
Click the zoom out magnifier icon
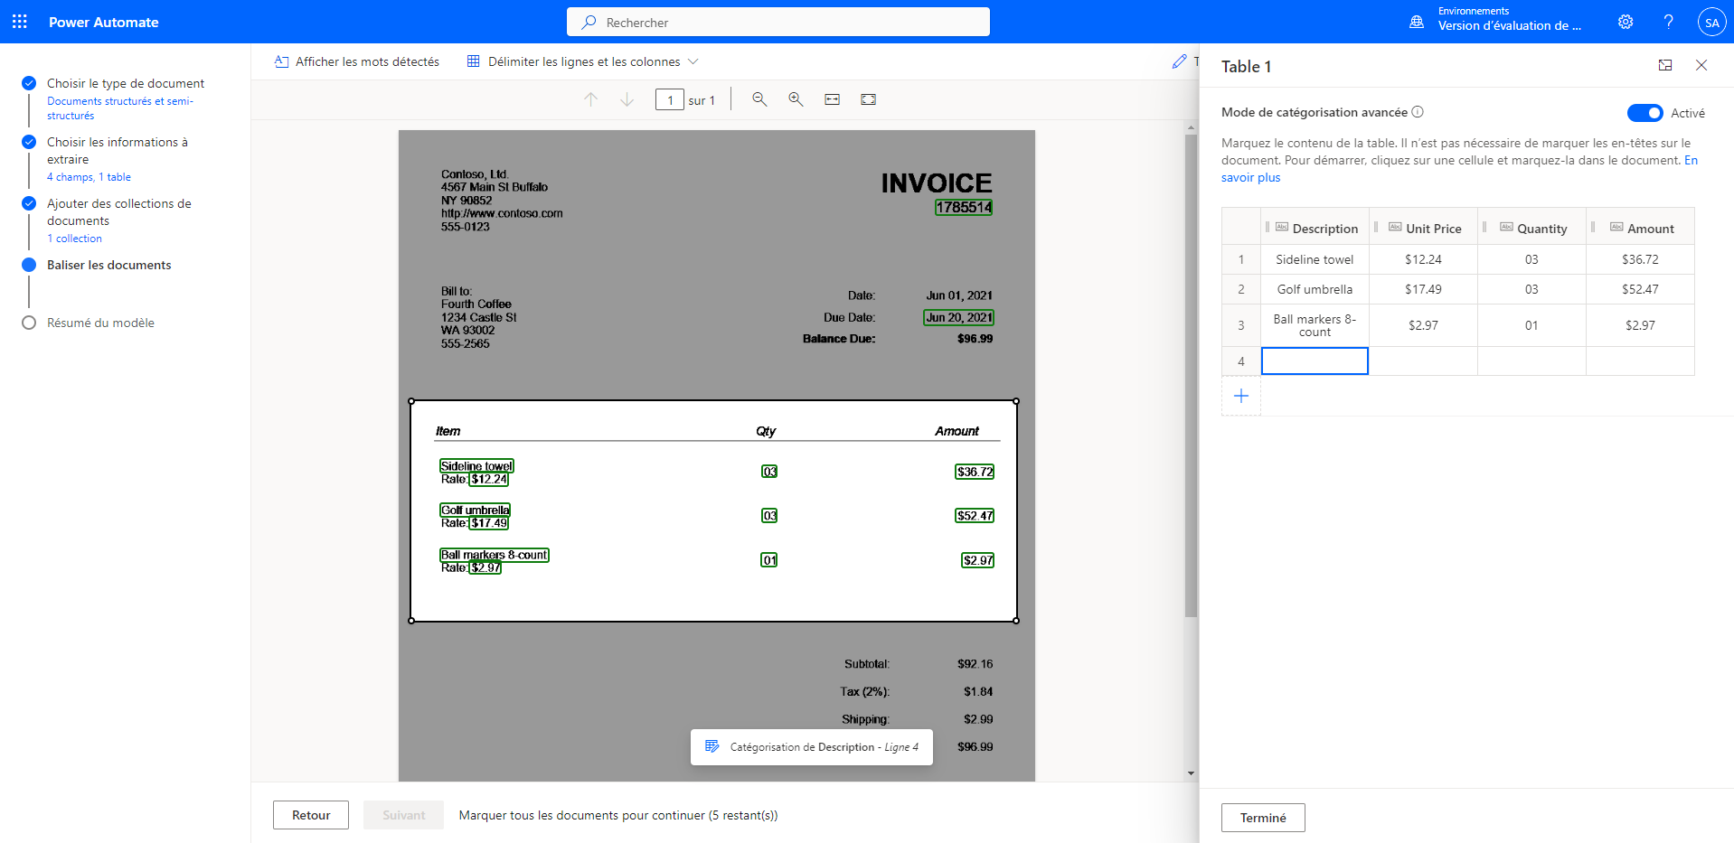pyautogui.click(x=759, y=99)
